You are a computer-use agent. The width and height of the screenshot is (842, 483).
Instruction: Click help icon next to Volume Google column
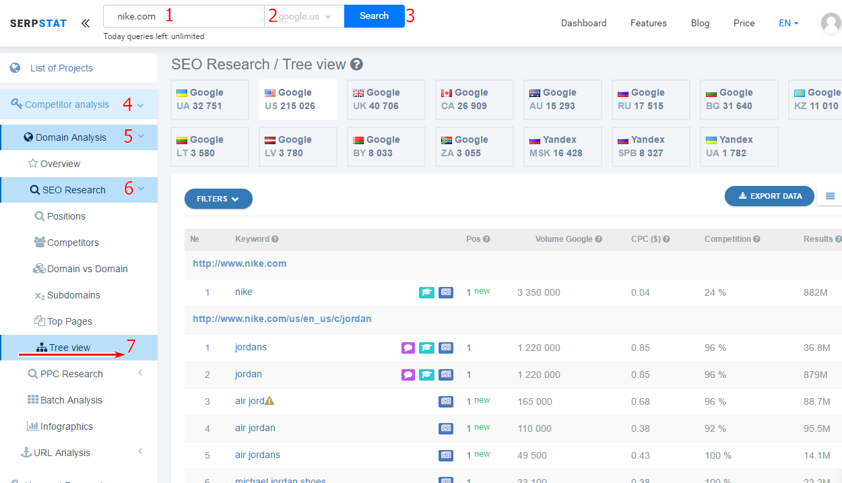point(599,239)
